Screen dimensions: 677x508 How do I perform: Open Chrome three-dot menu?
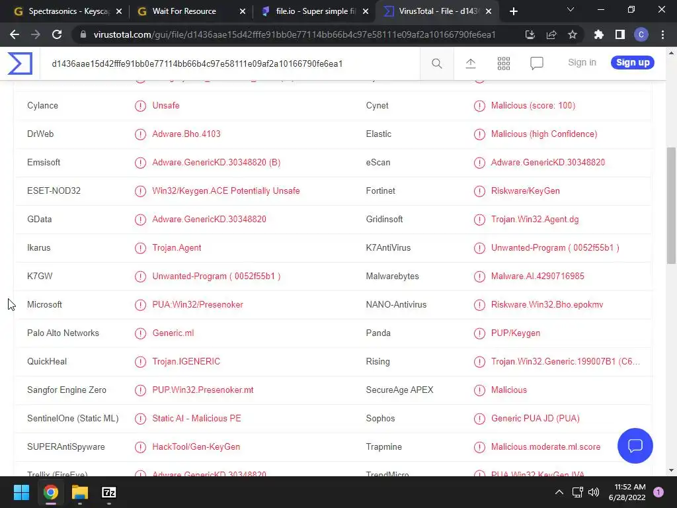click(x=662, y=34)
